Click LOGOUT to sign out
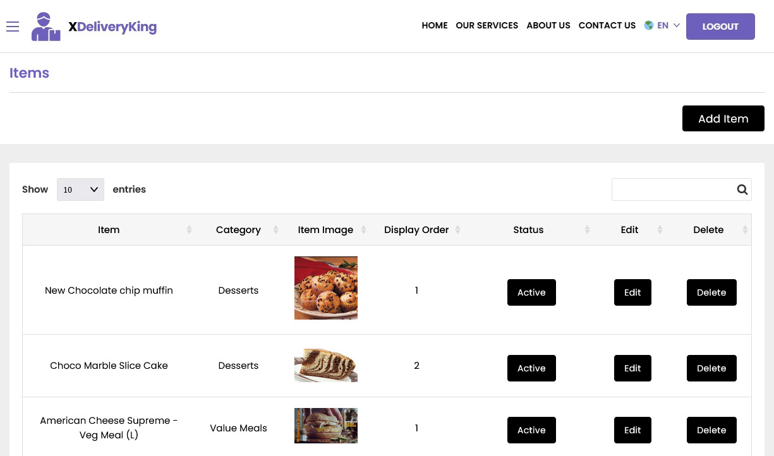Image resolution: width=774 pixels, height=456 pixels. click(x=720, y=27)
